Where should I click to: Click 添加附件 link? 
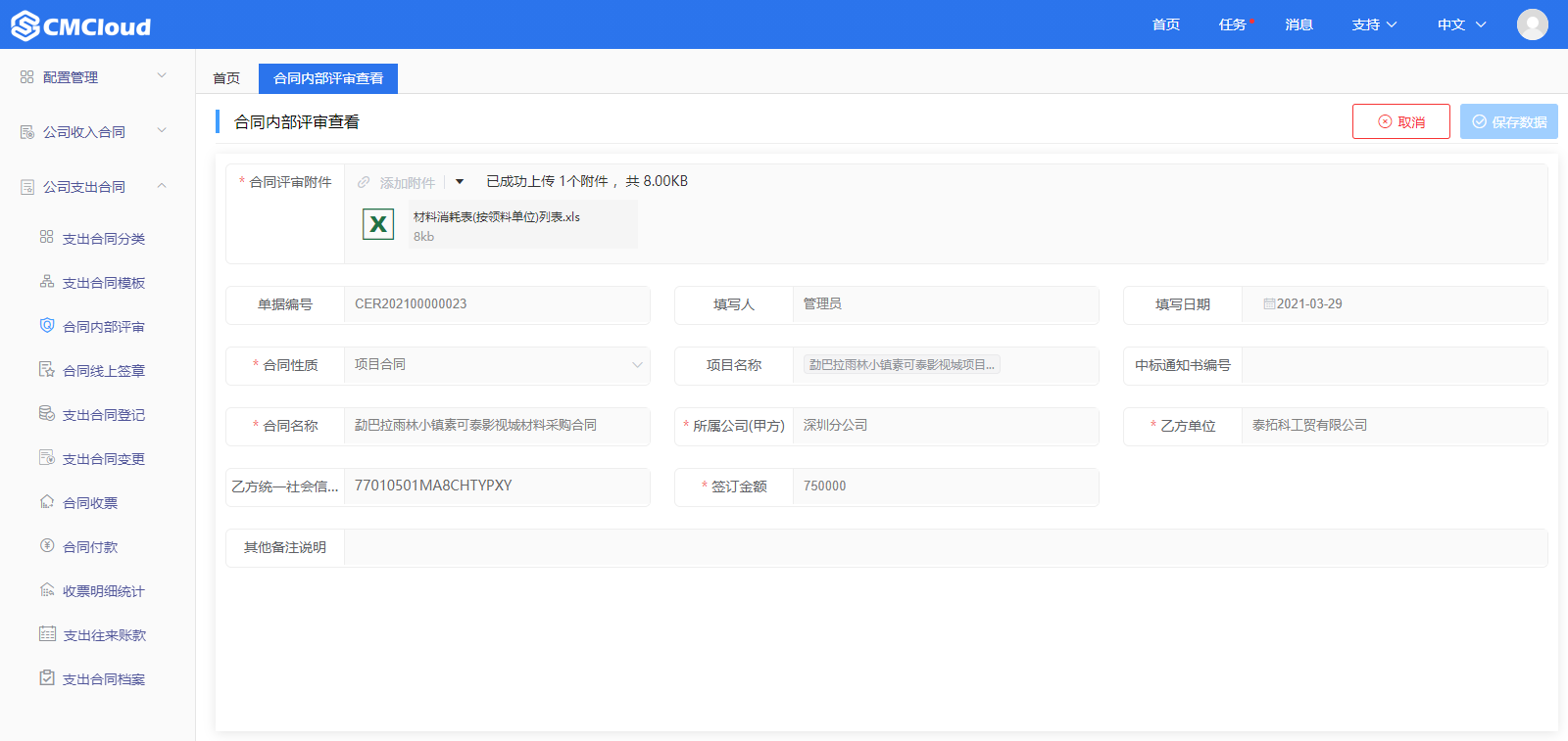pos(408,183)
